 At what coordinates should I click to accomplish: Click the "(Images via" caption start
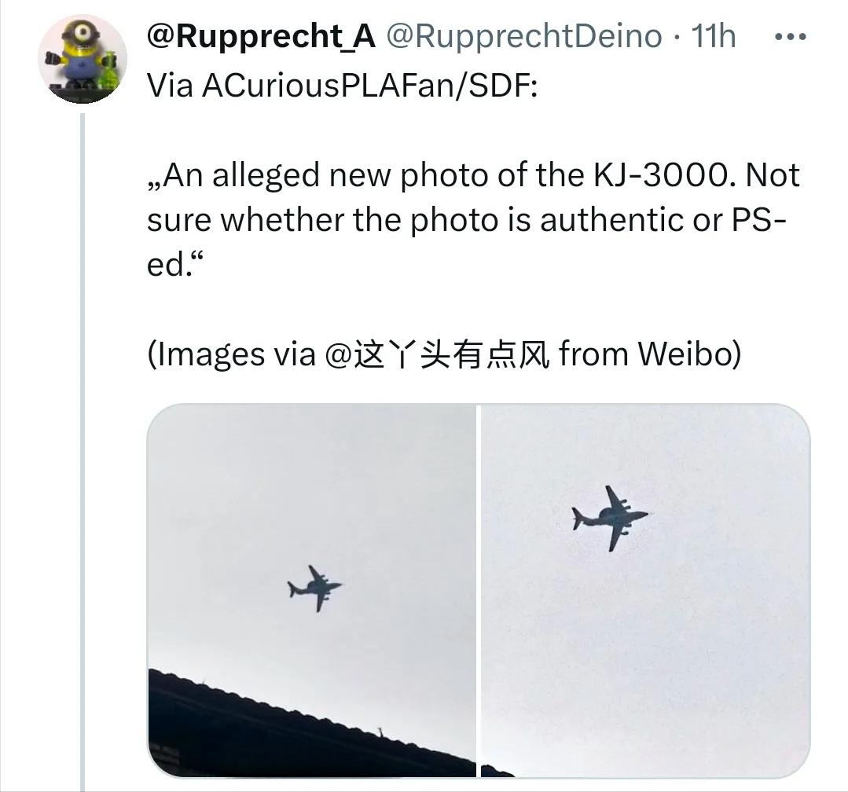pyautogui.click(x=232, y=354)
